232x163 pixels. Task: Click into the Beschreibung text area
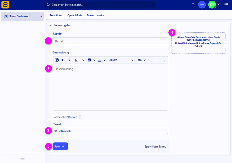coord(110,87)
